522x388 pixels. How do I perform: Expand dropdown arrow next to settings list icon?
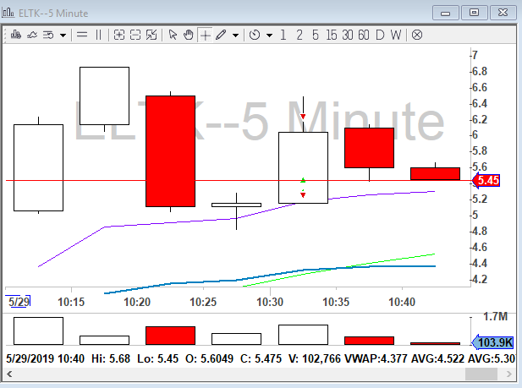click(x=63, y=35)
